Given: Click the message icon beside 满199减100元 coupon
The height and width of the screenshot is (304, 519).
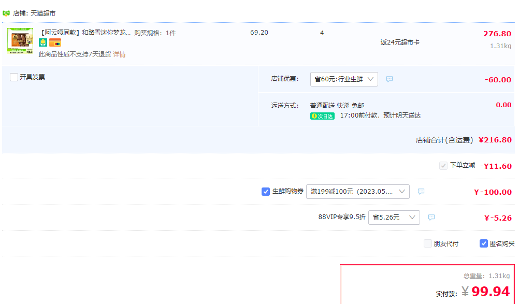Looking at the screenshot, I should [421, 192].
